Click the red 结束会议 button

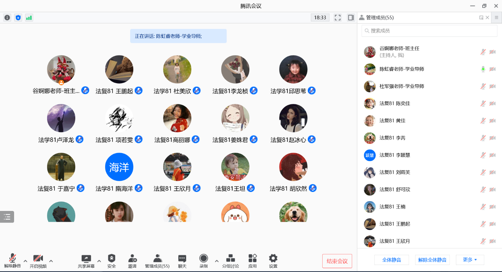pos(337,261)
